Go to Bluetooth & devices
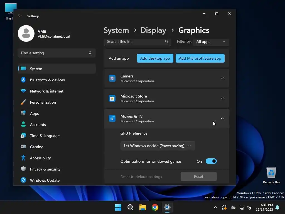This screenshot has width=285, height=214. (57, 80)
